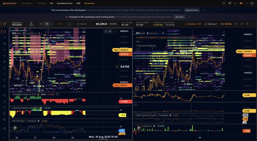Click the Order Book Heatmap legend label

click(x=146, y=46)
